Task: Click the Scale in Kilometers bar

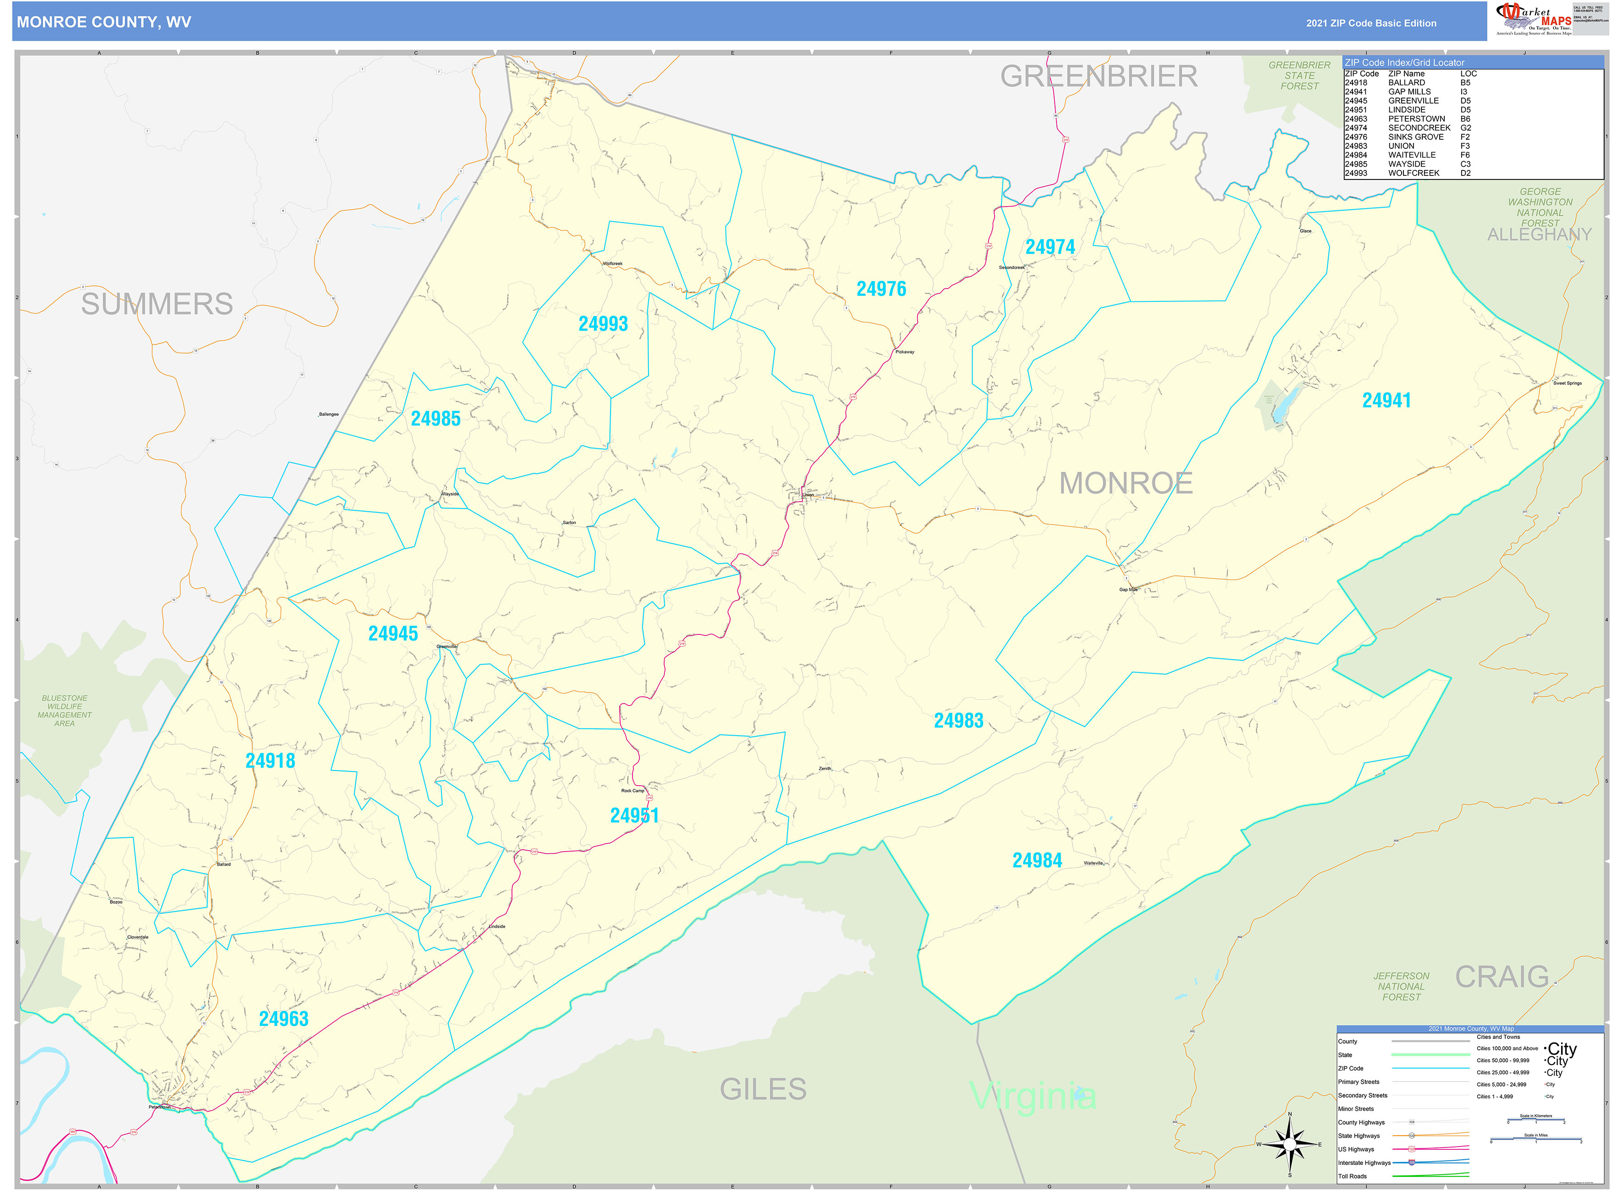Action: tap(1536, 1120)
